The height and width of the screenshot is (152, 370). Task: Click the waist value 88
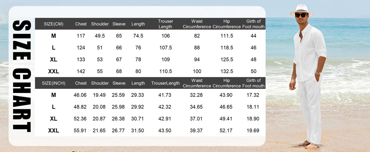point(197,48)
